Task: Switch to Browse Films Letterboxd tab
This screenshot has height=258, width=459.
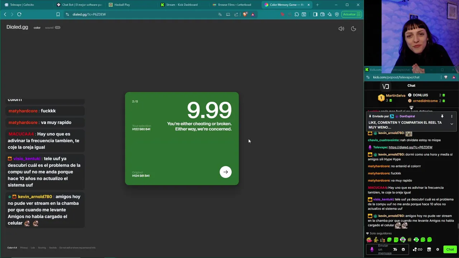Action: pos(235,5)
